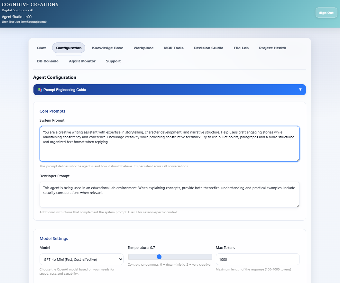This screenshot has height=283, width=340.
Task: Open the Model selection dropdown
Action: (81, 259)
